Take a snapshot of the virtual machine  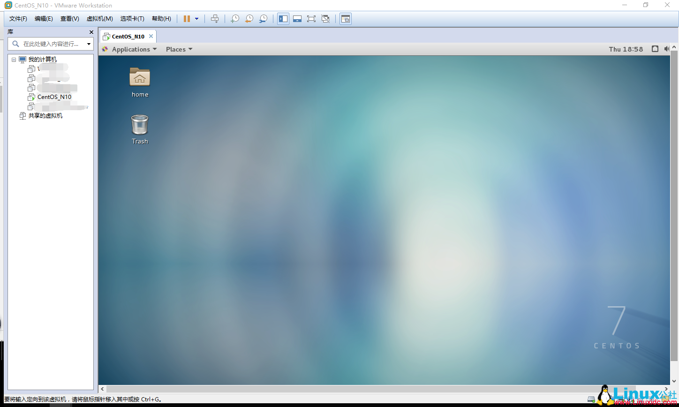[235, 18]
